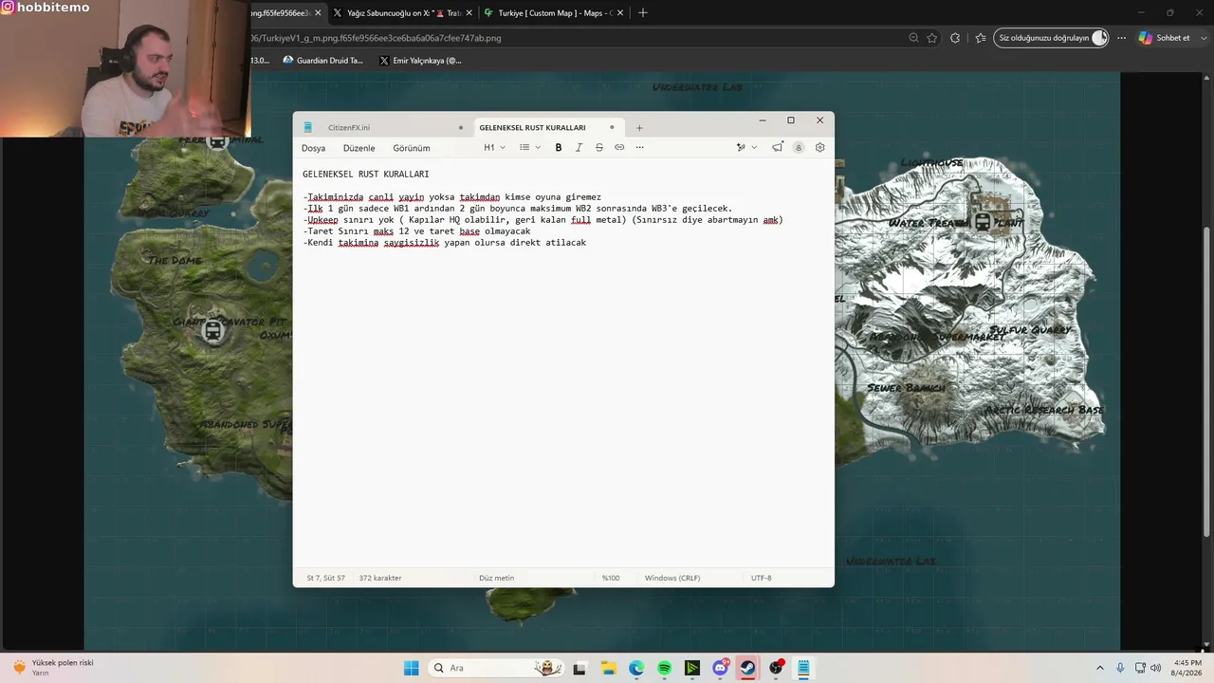Click the GELENEKSEL RUST KURALLARI heading line in text
Screen dimensions: 1214x683
[366, 175]
